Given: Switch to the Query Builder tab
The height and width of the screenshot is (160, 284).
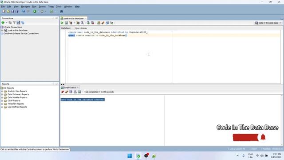Looking at the screenshot, I should [81, 28].
